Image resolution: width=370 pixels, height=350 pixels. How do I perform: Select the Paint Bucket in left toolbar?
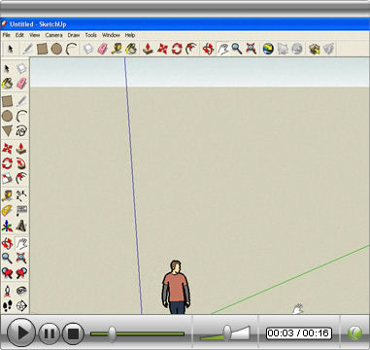[x=7, y=84]
